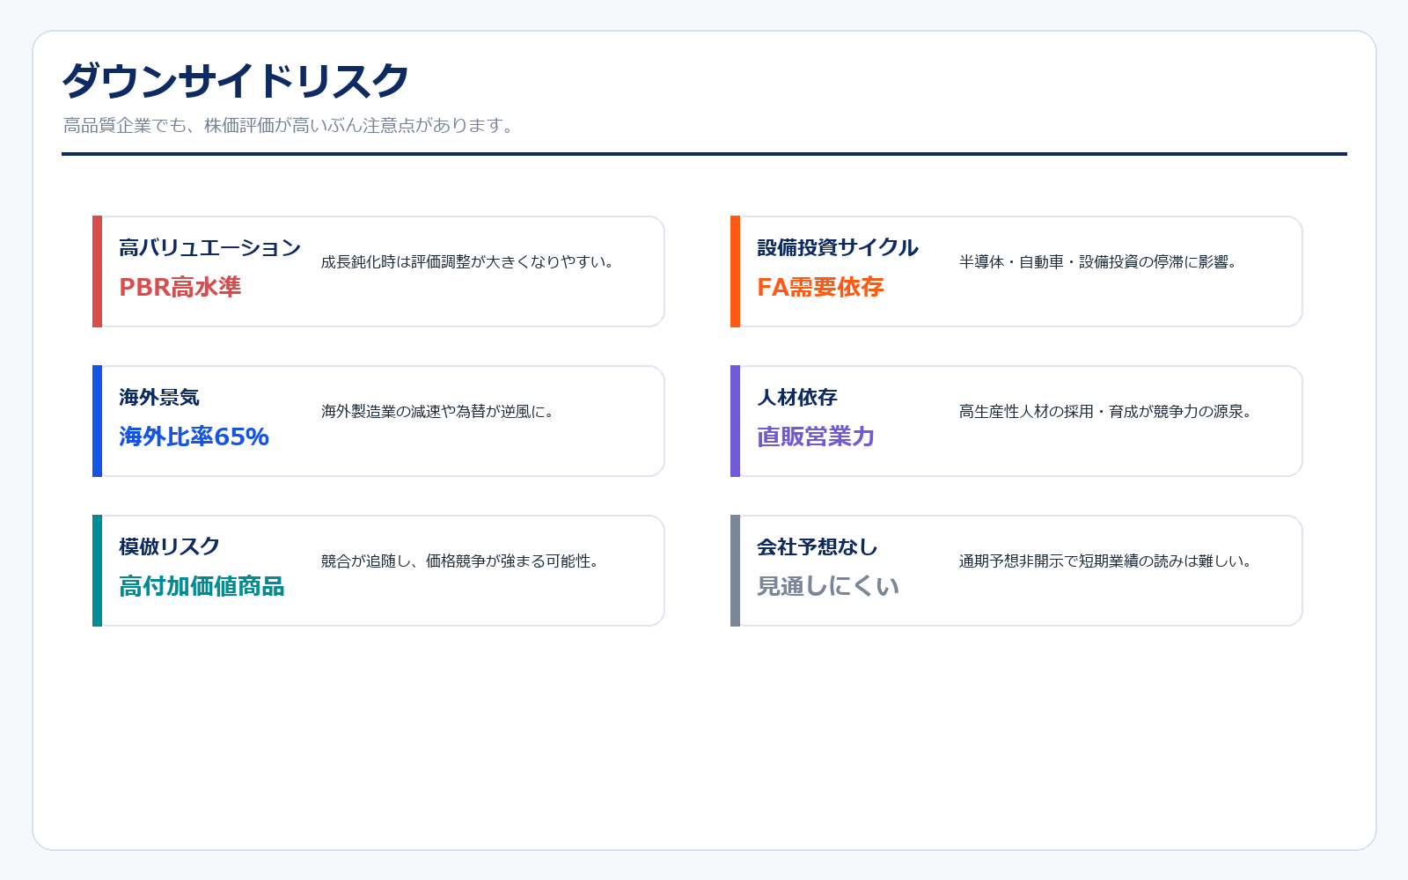Select the red PBR高水準 label
Screen dimensions: 1408x880
click(180, 287)
